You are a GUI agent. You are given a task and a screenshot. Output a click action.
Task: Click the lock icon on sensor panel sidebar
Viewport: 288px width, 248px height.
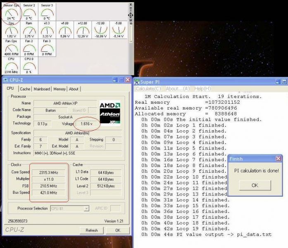[x=131, y=23]
